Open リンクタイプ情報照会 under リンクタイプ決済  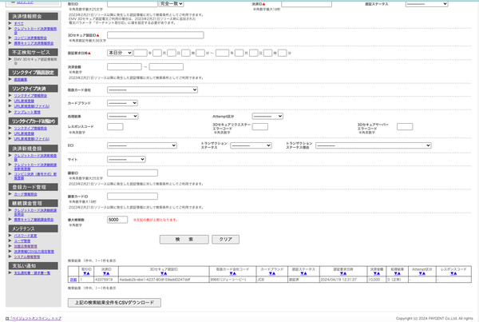click(x=30, y=96)
